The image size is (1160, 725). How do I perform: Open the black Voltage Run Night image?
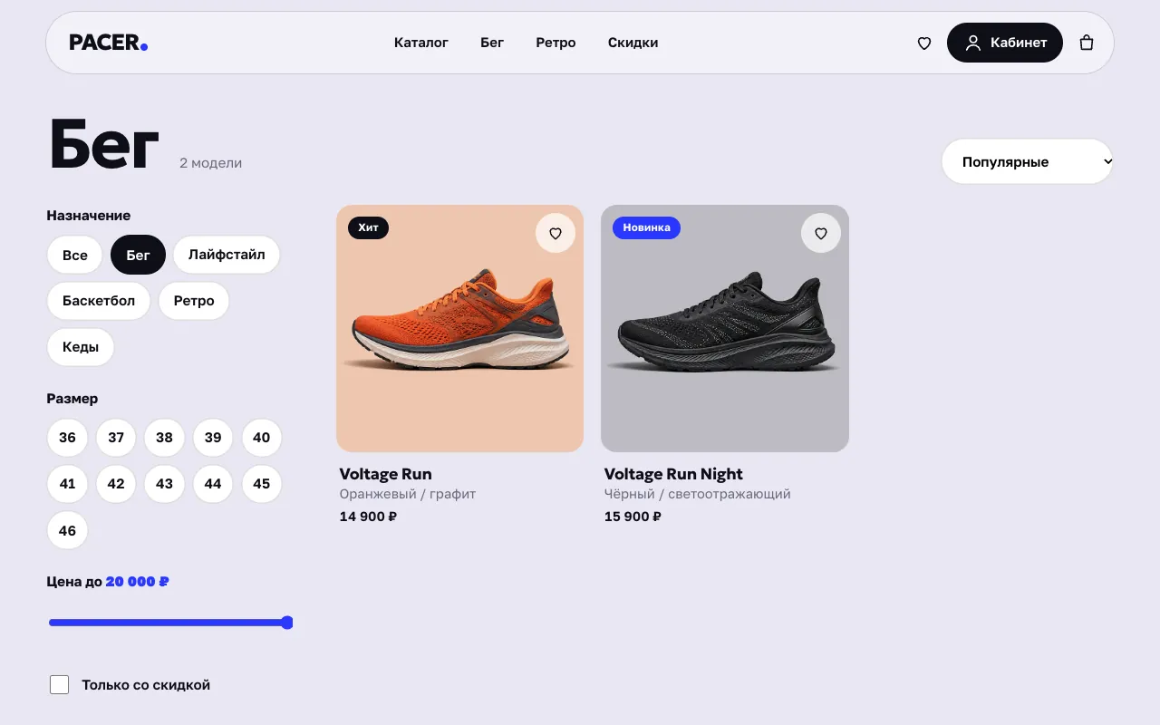click(x=725, y=328)
